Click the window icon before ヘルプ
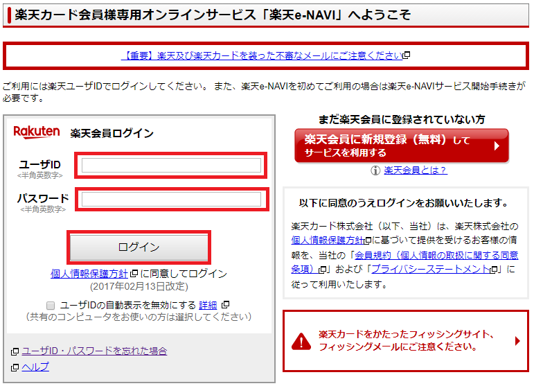 15,367
